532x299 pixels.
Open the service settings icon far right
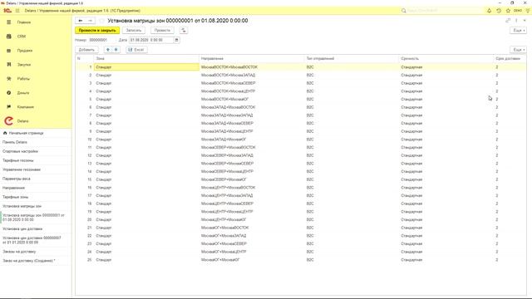[528, 11]
